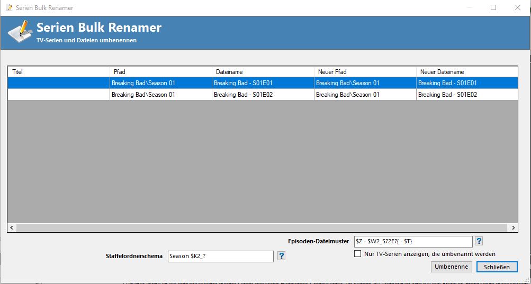Click the Umbenenne button

[x=452, y=267]
